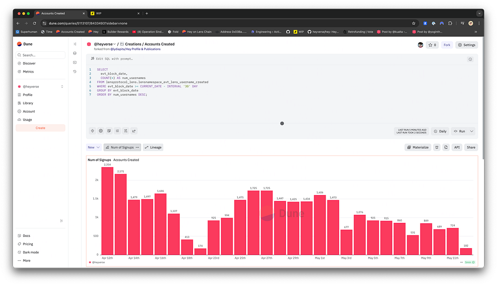The image size is (497, 285).
Task: Open the Daily schedule selector
Action: click(x=440, y=131)
